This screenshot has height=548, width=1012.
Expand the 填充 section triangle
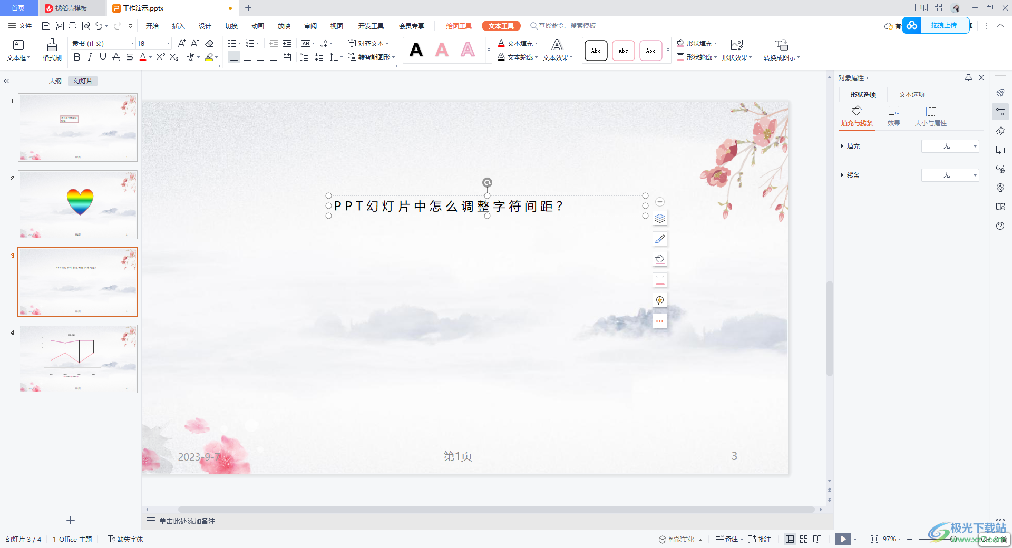point(842,146)
